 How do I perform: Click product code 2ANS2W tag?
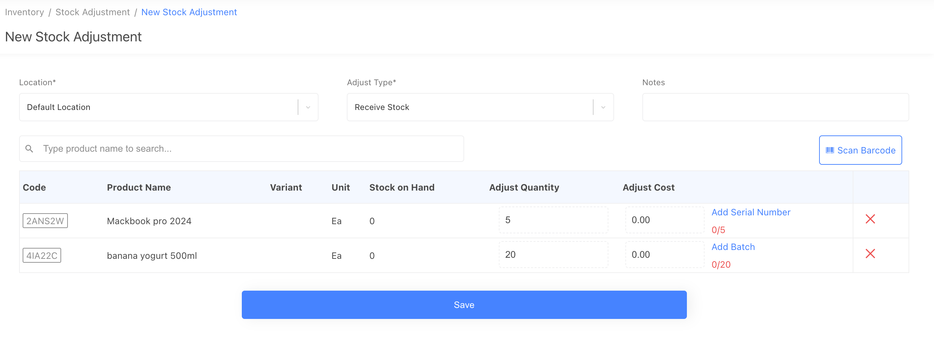pyautogui.click(x=45, y=221)
